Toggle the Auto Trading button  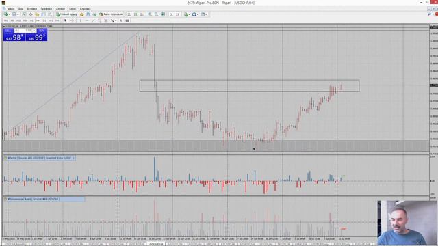[111, 14]
